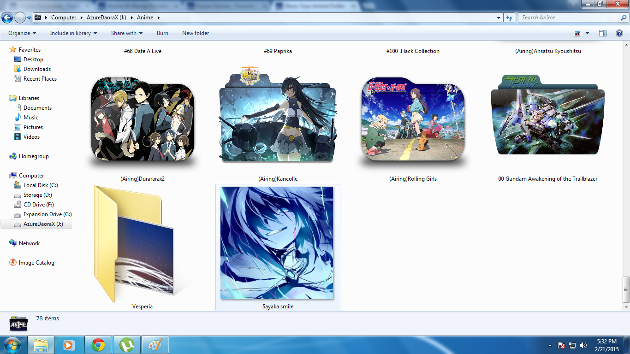Click the search magnifier icon

[624, 18]
